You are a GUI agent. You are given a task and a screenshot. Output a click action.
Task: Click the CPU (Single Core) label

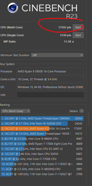coord(12,35)
